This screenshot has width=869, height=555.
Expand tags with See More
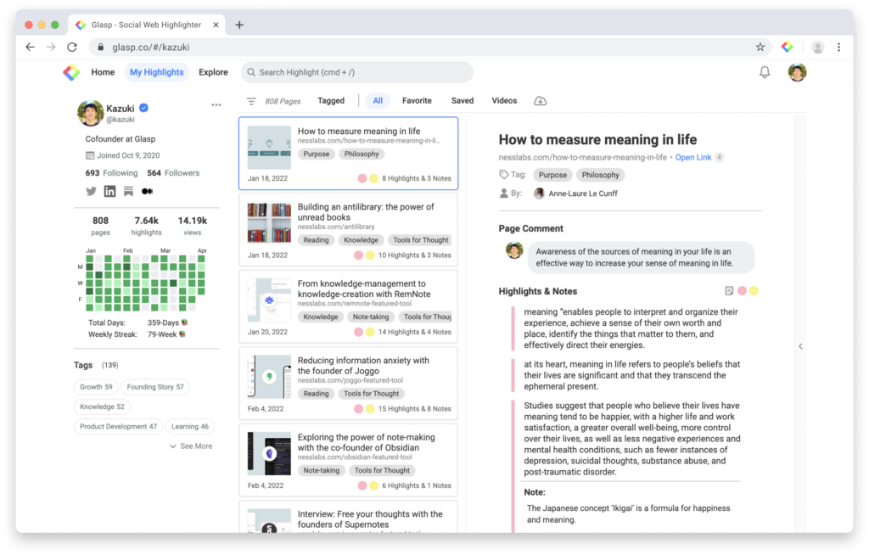pos(191,446)
